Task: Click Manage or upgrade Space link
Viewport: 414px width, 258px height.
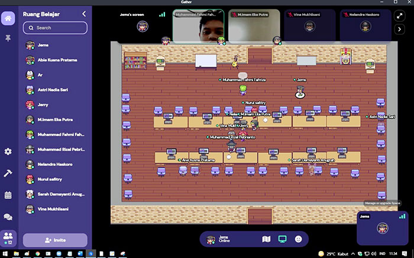Action: pyautogui.click(x=382, y=203)
